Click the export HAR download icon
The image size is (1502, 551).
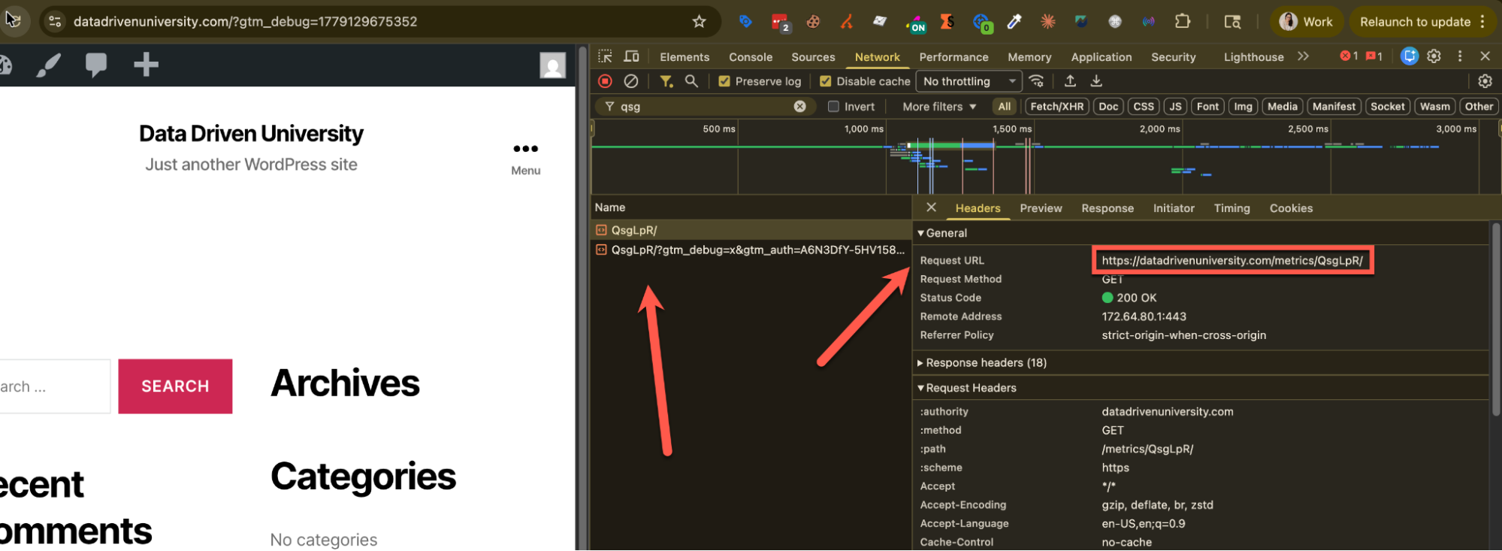[x=1096, y=81]
